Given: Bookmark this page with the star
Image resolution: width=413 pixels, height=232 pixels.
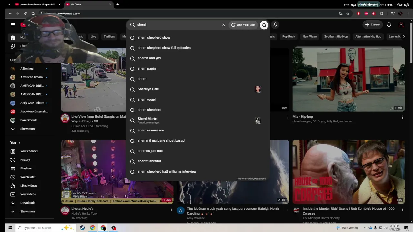Looking at the screenshot, I should (348, 14).
